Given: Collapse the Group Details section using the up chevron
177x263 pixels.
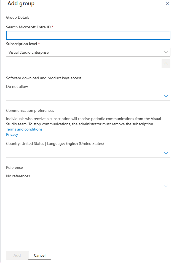Looking at the screenshot, I should pos(166,63).
